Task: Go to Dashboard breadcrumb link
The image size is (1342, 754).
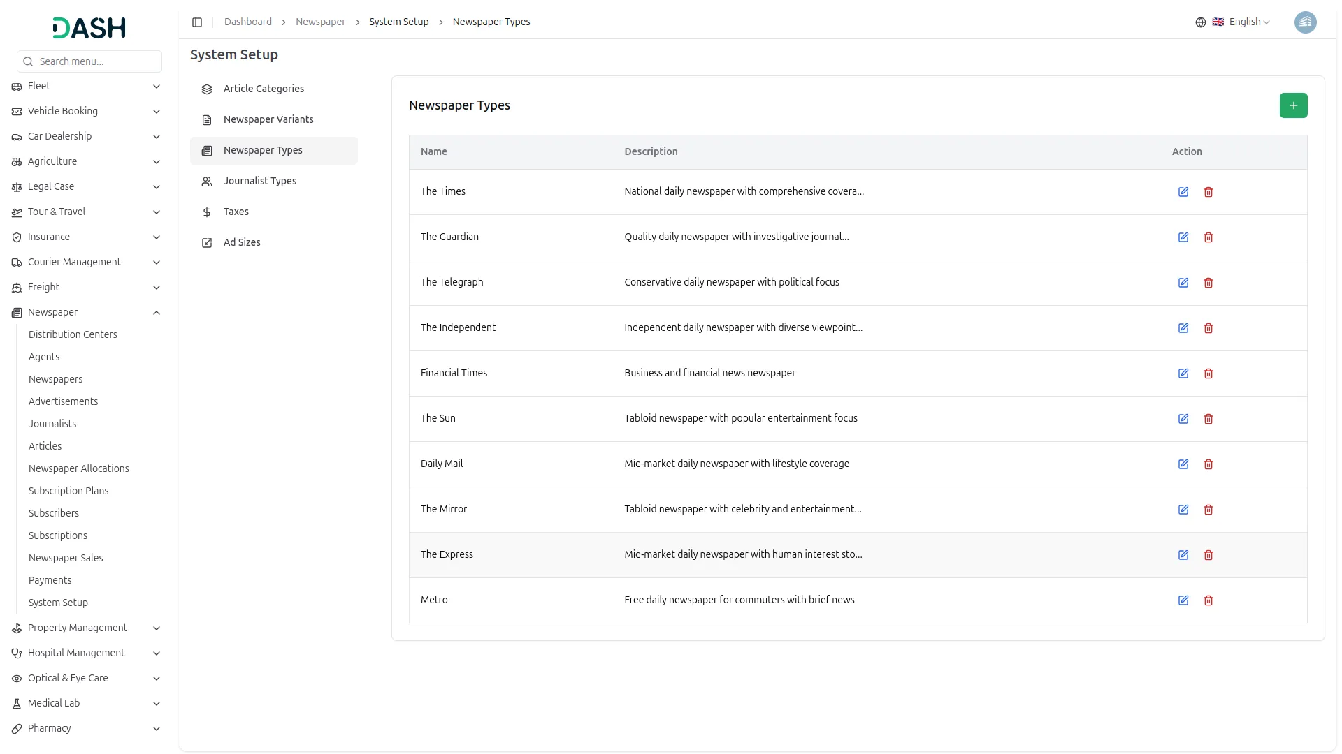Action: point(248,22)
